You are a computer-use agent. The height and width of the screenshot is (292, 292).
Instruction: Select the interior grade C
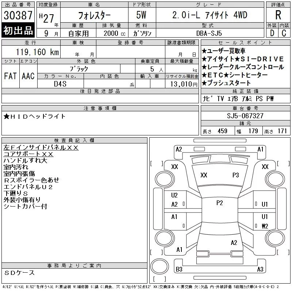pyautogui.click(x=284, y=33)
